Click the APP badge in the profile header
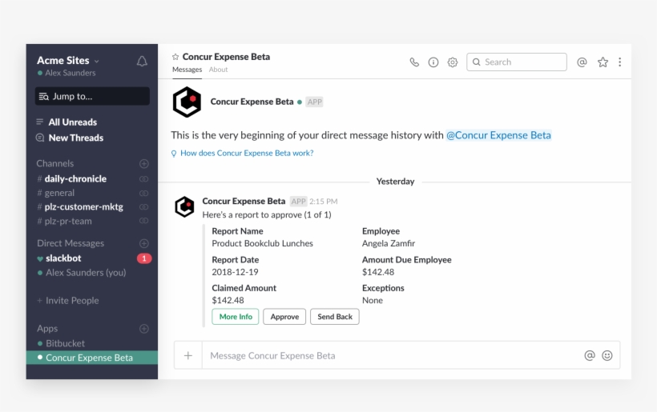The image size is (657, 412). click(x=314, y=102)
